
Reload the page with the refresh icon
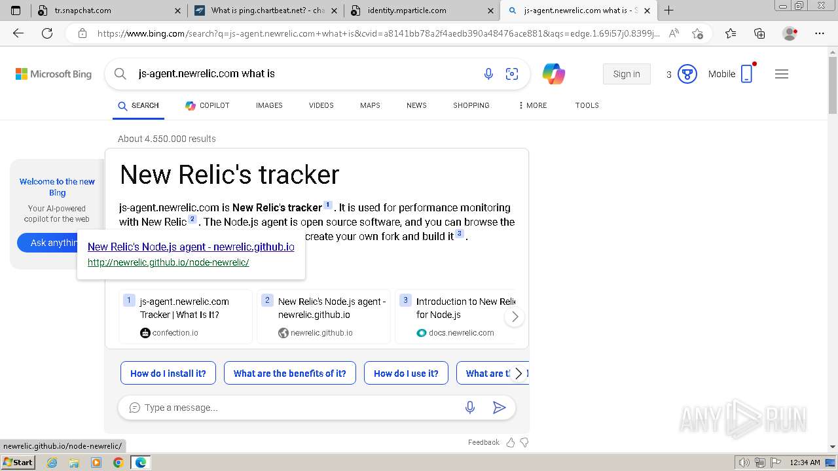pyautogui.click(x=47, y=33)
